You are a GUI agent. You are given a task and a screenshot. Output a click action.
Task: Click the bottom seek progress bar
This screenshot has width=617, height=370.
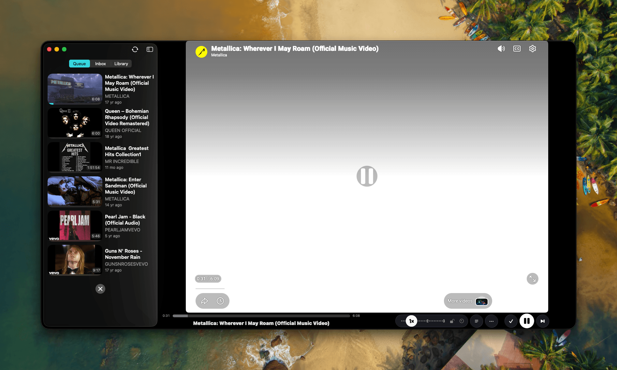coord(261,316)
